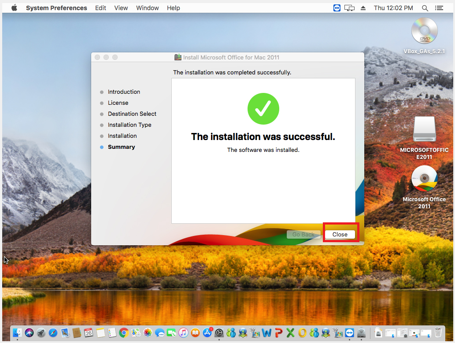
Task: Click the eject icon in menu bar
Action: (363, 8)
